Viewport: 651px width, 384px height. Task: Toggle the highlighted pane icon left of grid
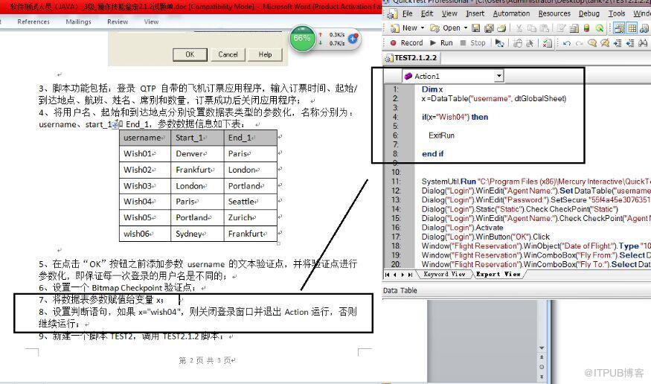[x=618, y=28]
